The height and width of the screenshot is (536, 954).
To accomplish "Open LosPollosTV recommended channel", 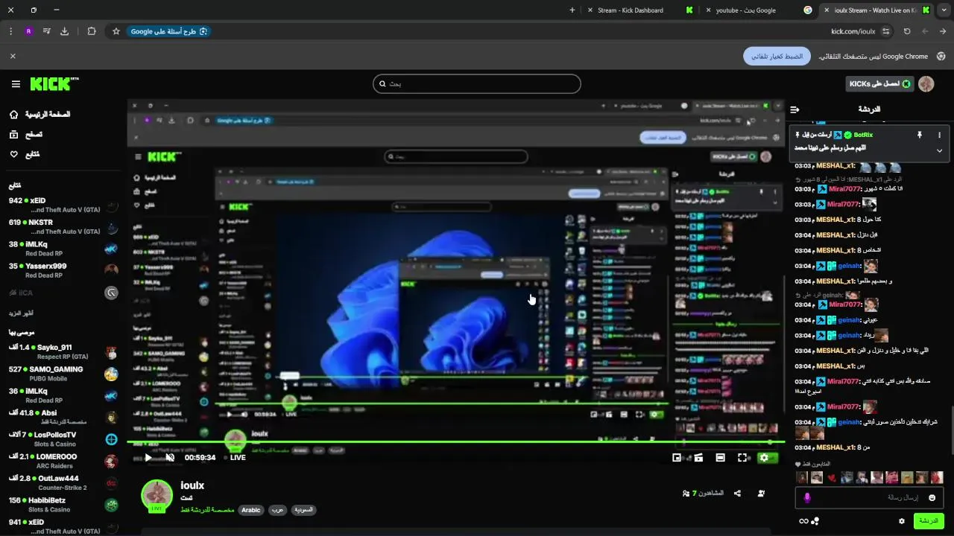I will (63, 438).
